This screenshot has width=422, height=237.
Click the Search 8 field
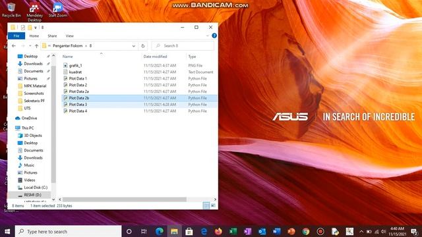183,46
